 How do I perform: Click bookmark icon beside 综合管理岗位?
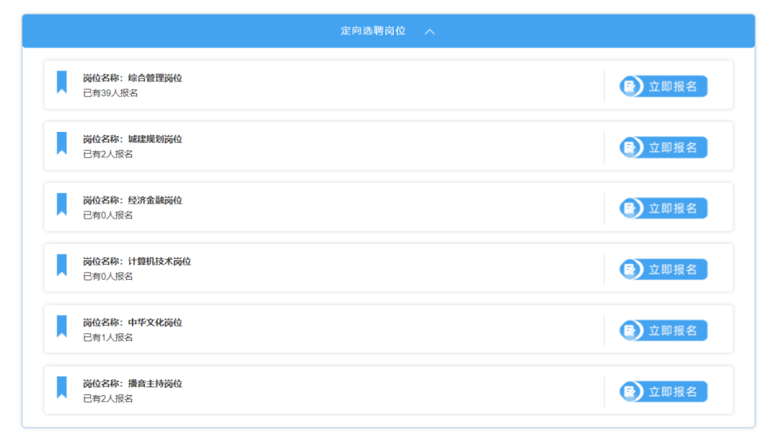[61, 82]
